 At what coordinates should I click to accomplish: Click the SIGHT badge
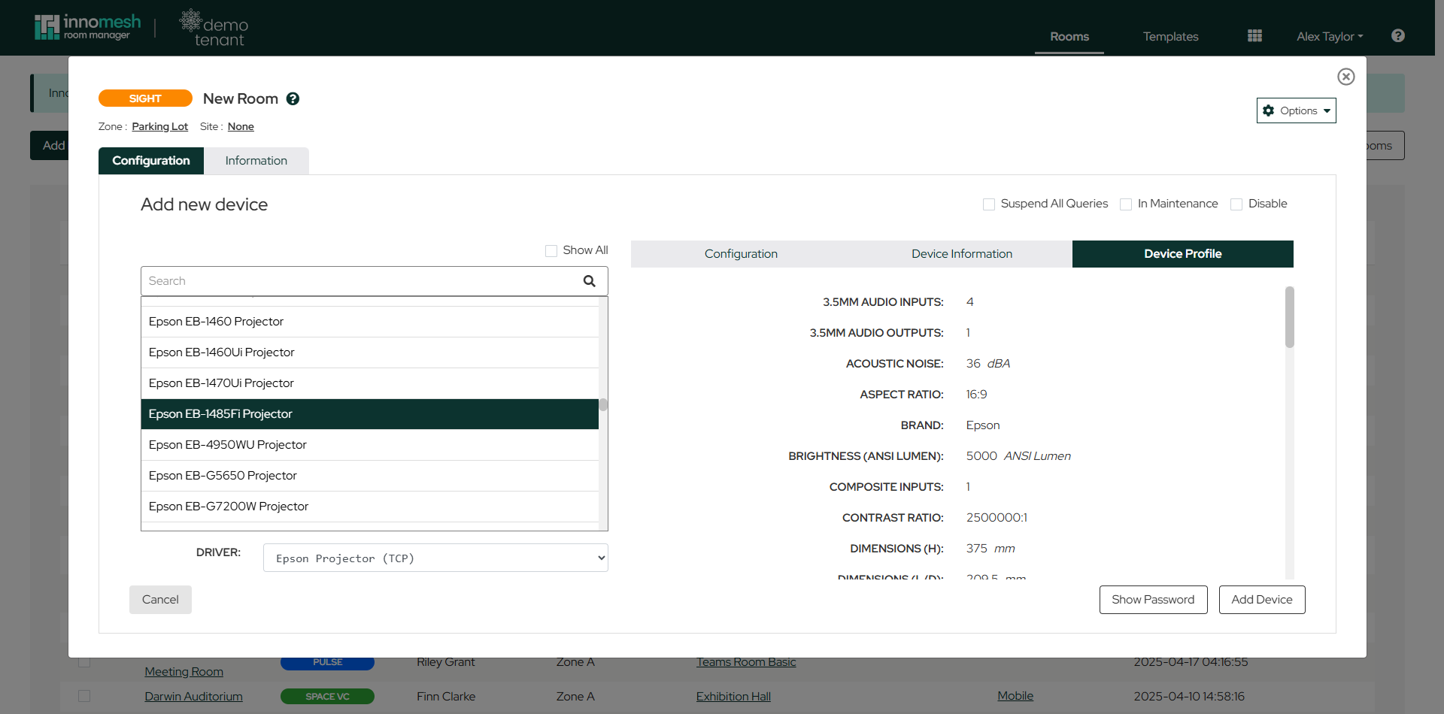tap(145, 98)
